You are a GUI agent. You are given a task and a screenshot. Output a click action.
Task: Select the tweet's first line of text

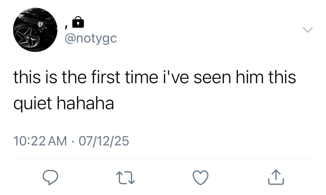point(154,77)
